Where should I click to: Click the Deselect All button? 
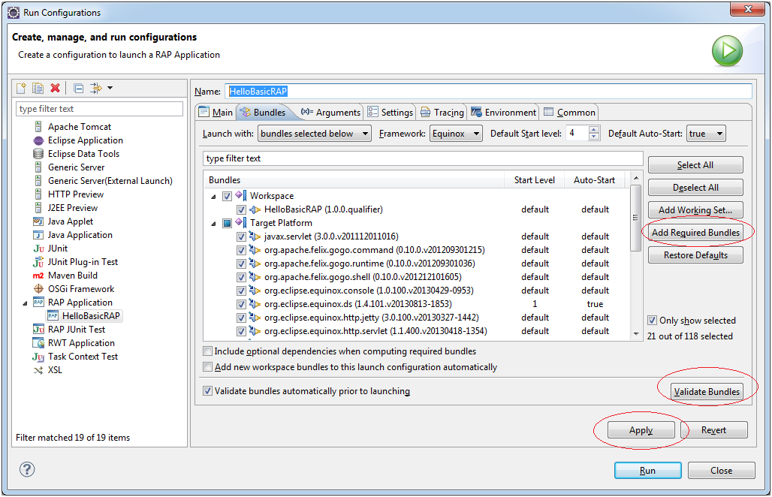click(695, 188)
